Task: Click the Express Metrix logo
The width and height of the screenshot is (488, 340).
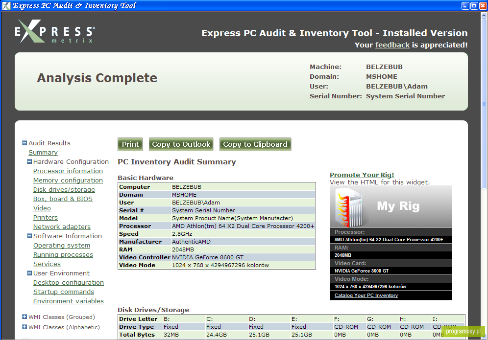Action: point(55,31)
